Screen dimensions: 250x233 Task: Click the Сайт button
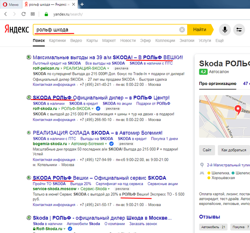pyautogui.click(x=207, y=150)
